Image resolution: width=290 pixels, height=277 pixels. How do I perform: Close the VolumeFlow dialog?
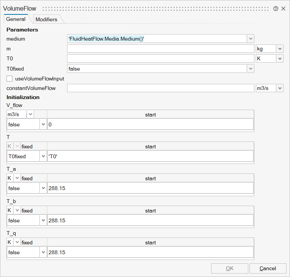click(283, 8)
